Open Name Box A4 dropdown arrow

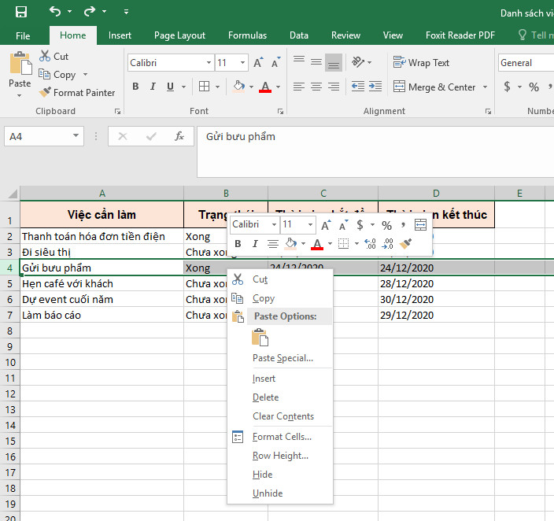click(76, 135)
